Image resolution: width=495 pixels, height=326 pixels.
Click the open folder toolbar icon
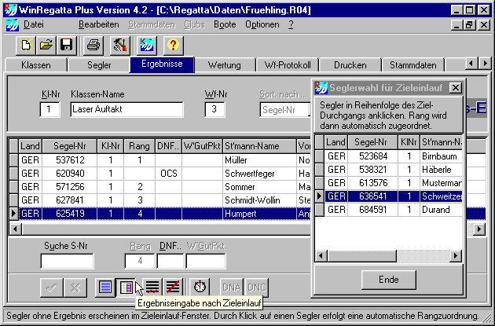46,46
